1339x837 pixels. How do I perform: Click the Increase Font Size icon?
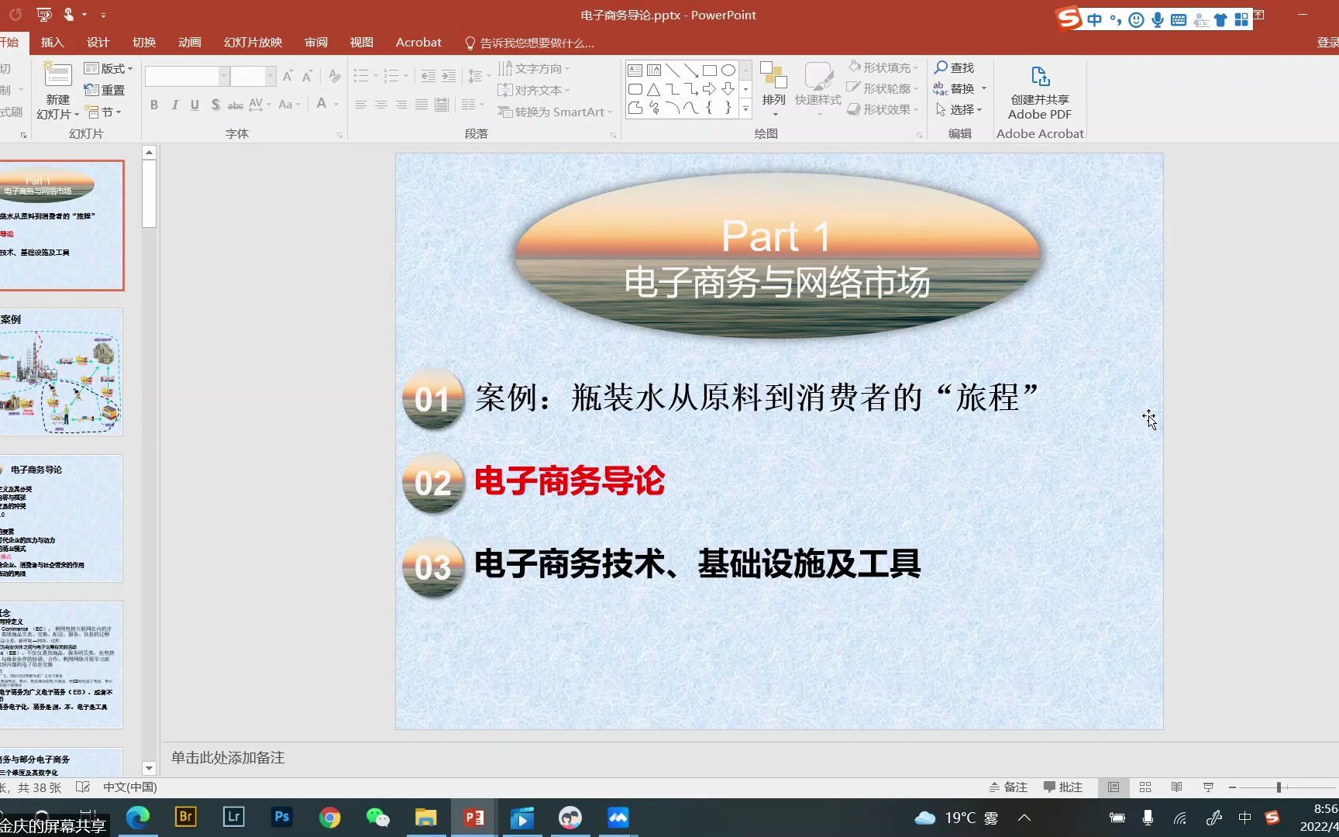click(287, 76)
